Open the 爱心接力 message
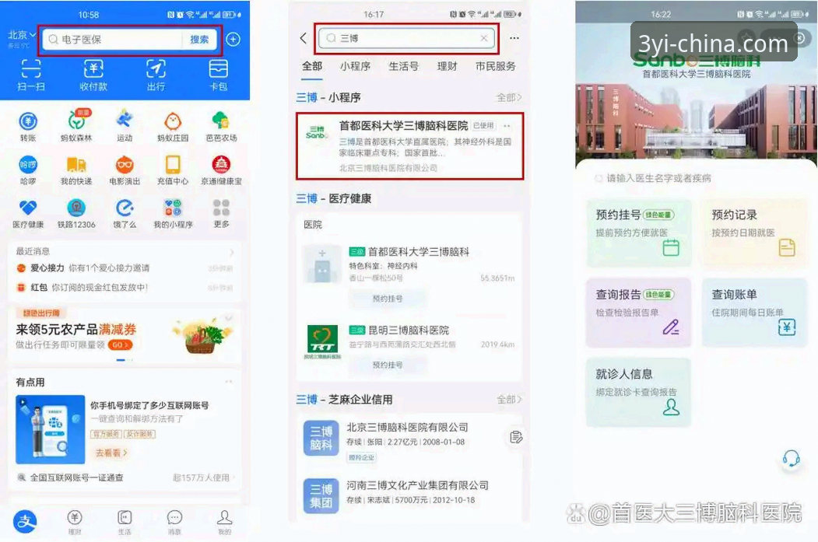This screenshot has width=818, height=542. [x=125, y=268]
